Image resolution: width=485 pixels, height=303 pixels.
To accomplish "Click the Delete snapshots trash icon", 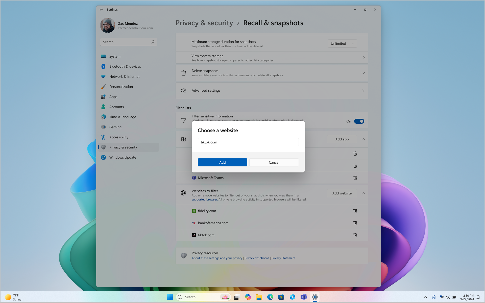I will [x=184, y=73].
